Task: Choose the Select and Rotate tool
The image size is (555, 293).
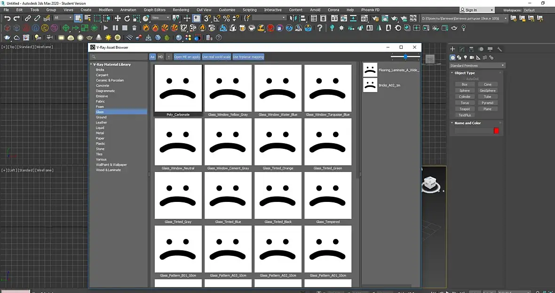Action: (127, 18)
